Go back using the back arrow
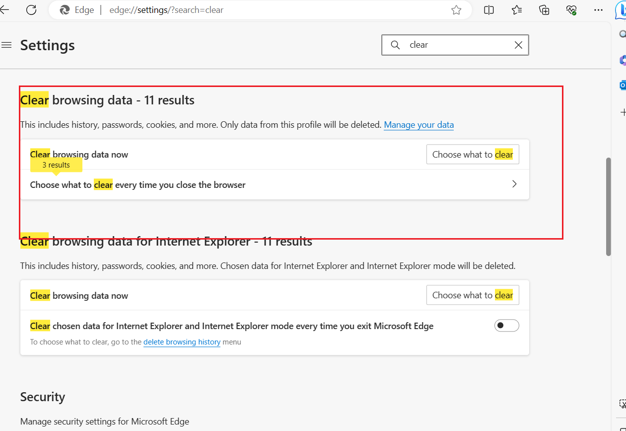This screenshot has height=431, width=626. 4,10
